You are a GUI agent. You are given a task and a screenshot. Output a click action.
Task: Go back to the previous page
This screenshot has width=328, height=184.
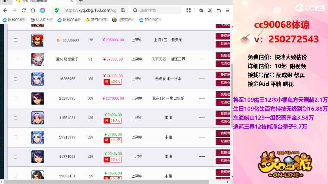tap(5, 10)
